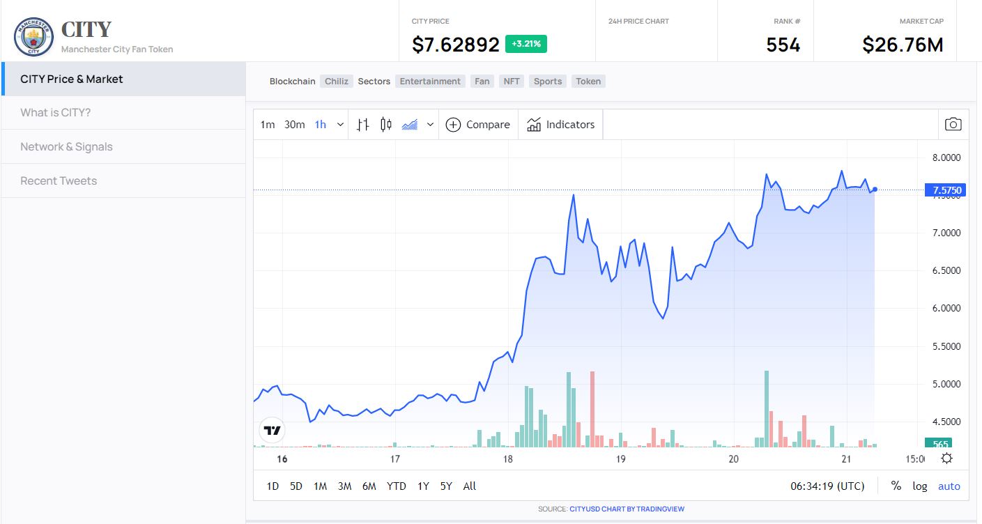Viewport: 982px width, 524px height.
Task: Open CITY Price & Market section
Action: point(123,79)
